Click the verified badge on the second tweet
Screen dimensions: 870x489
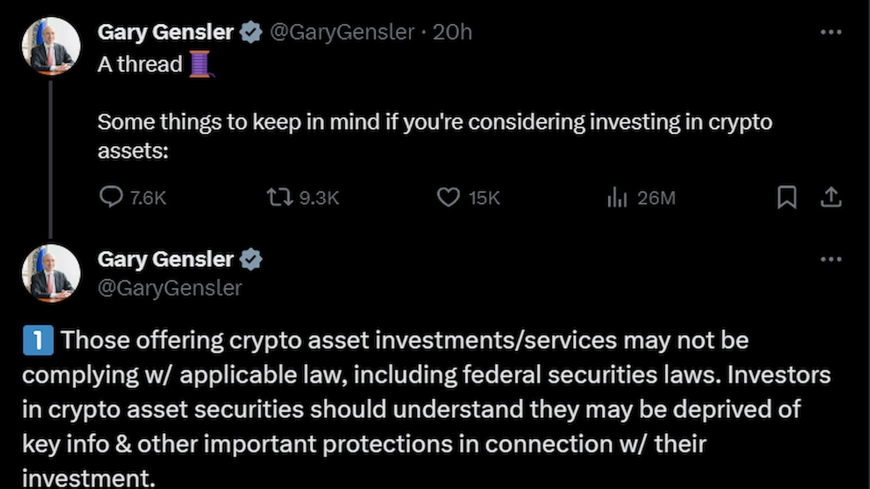pos(251,259)
